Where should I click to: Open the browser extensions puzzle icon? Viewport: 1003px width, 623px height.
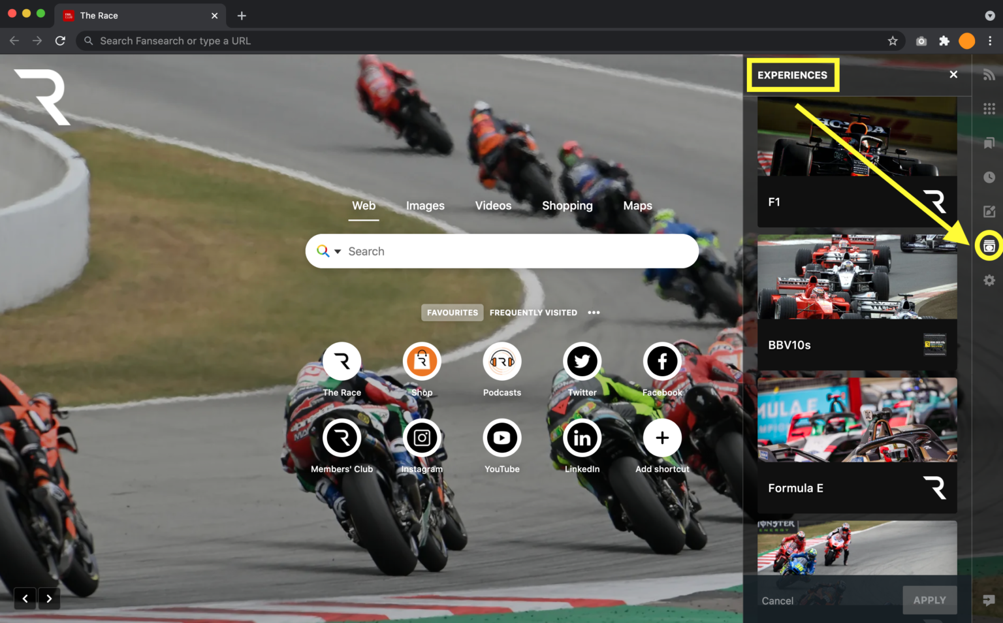click(x=944, y=40)
